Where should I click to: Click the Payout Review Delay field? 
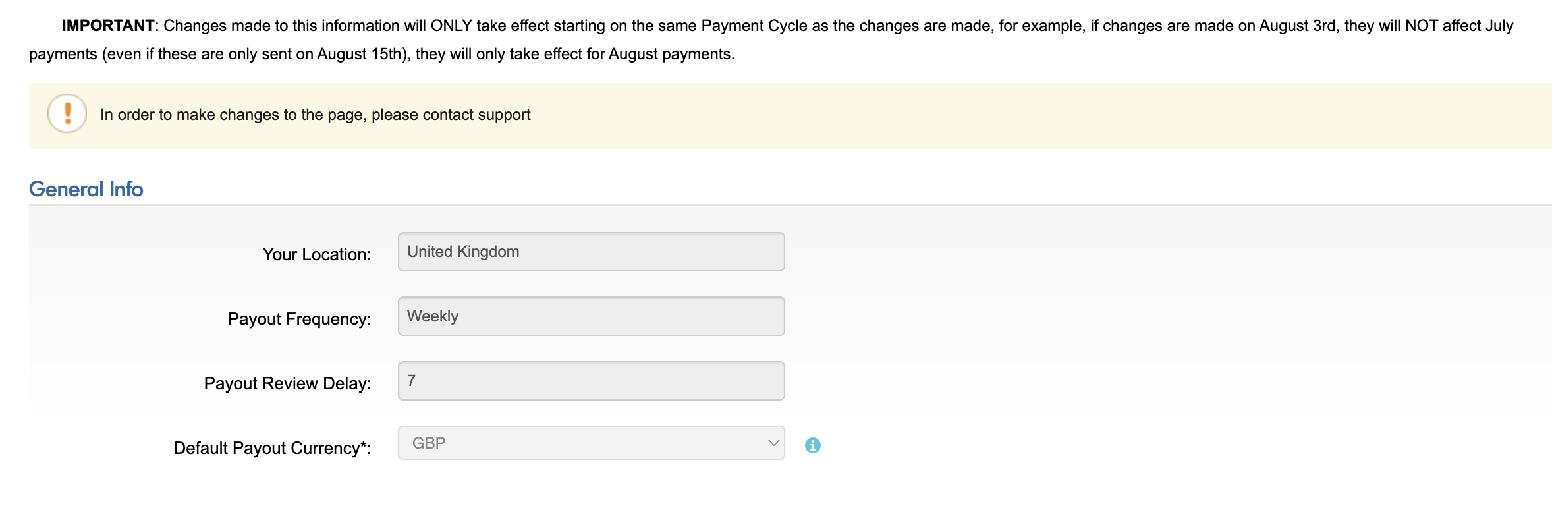tap(591, 381)
